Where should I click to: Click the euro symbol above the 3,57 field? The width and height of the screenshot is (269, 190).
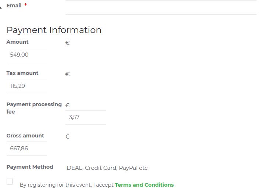(67, 105)
